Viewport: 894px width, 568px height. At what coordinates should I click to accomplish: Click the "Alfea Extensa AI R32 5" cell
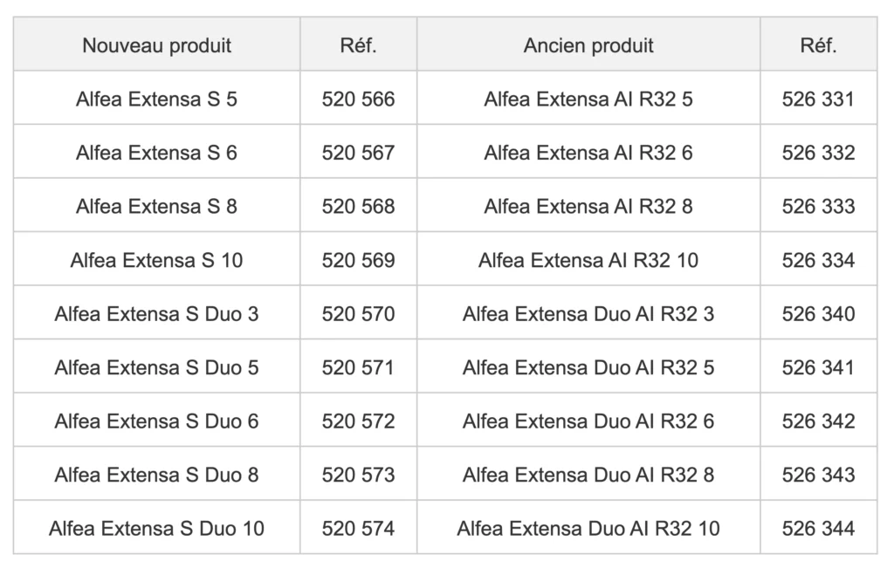click(x=588, y=99)
